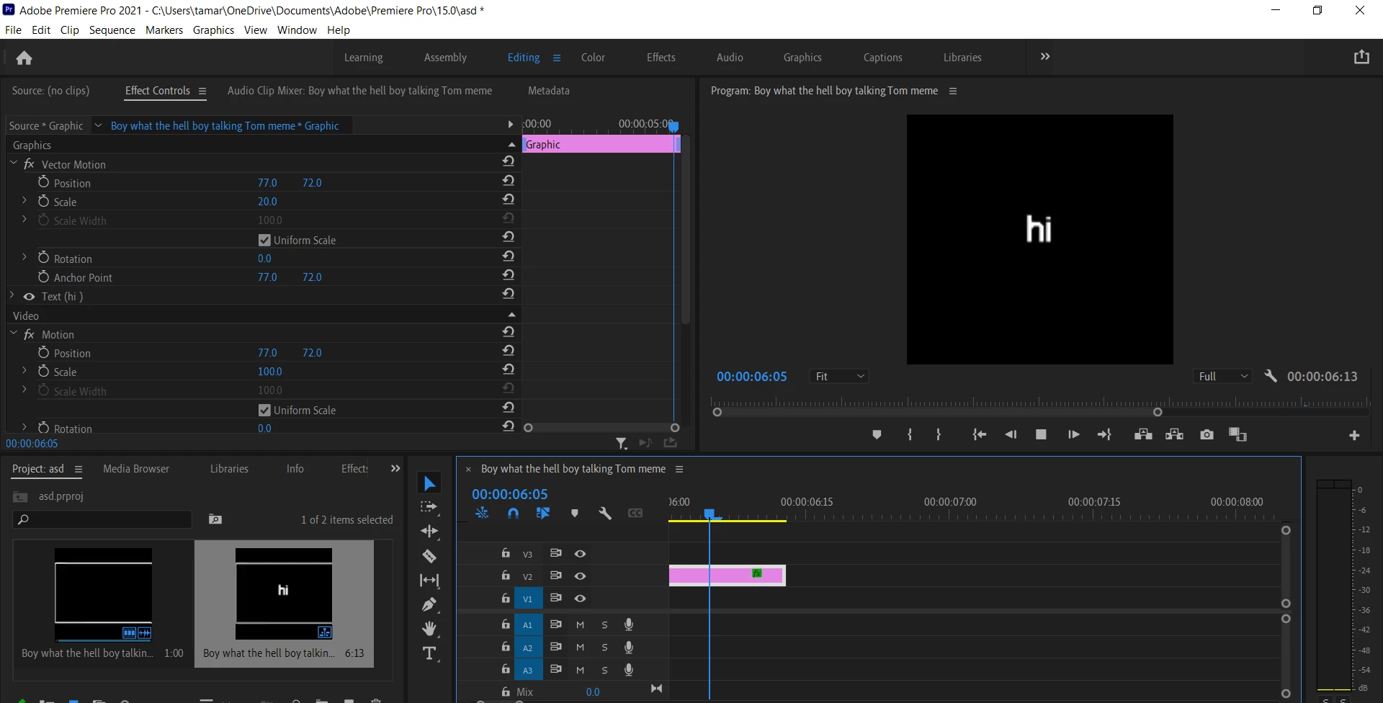Step back one frame
The image size is (1383, 703).
pos(1011,434)
